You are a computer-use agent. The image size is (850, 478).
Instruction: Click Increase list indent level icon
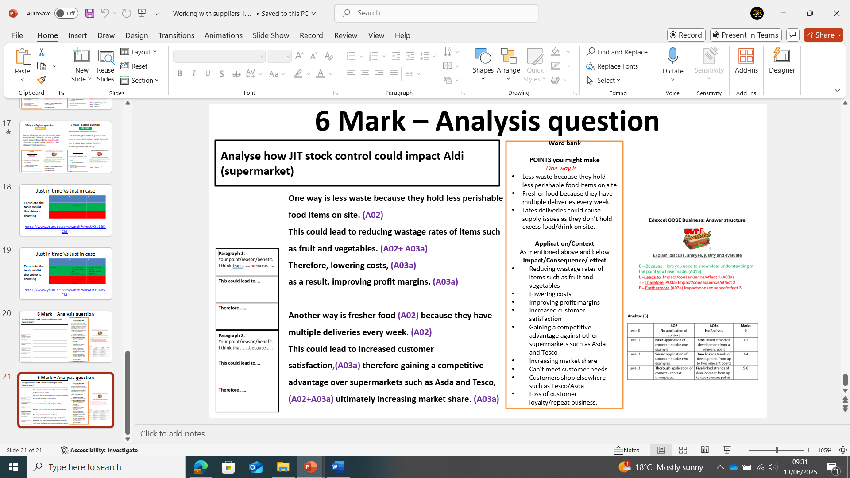pyautogui.click(x=410, y=56)
